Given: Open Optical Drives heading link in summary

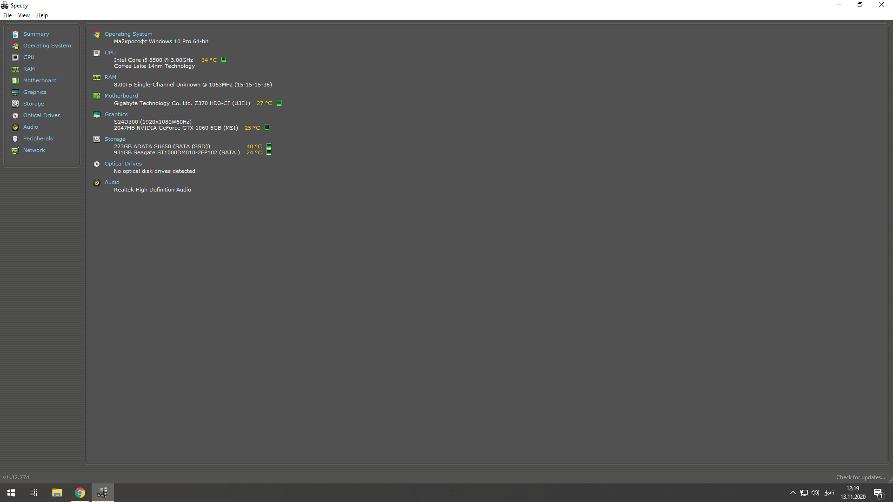Looking at the screenshot, I should (x=123, y=164).
